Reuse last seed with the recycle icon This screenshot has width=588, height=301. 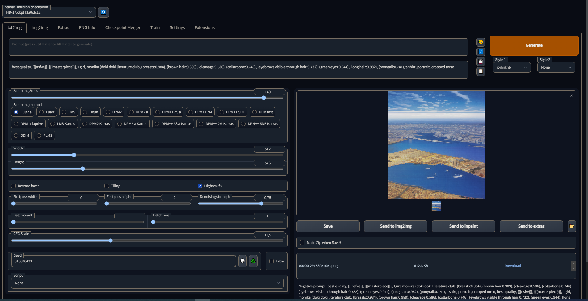(253, 261)
